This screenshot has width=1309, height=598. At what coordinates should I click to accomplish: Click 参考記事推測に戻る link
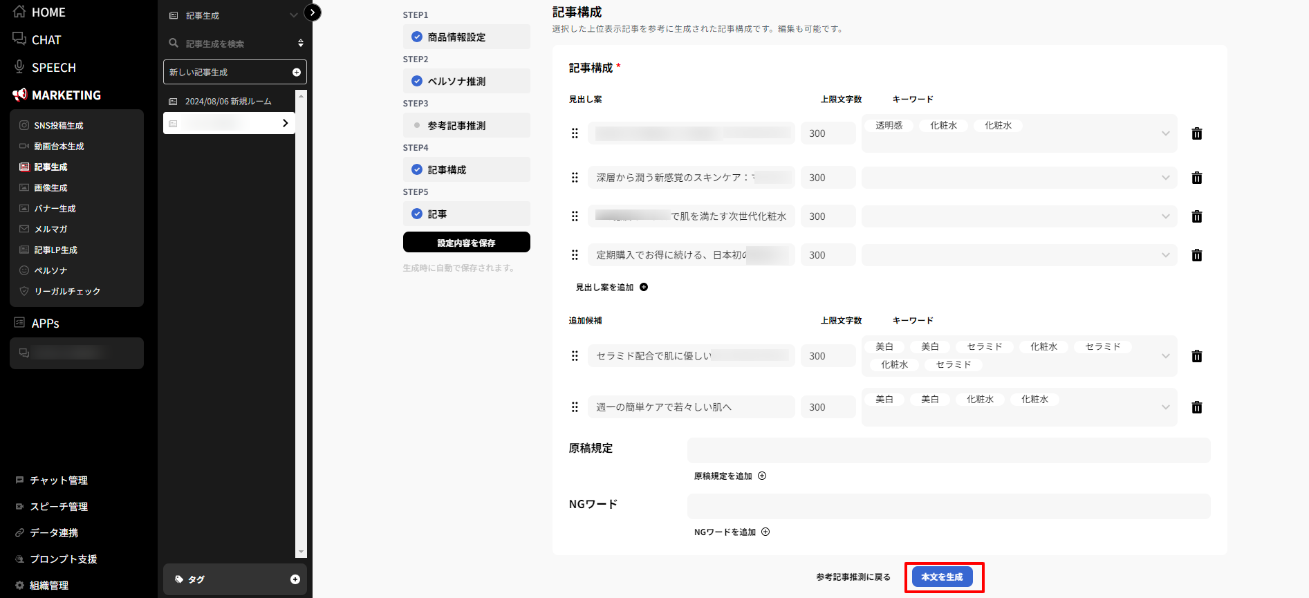pos(853,577)
